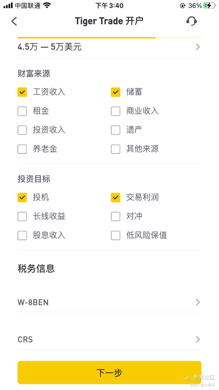Open the W-8BEN row chevron
The width and height of the screenshot is (219, 390).
(x=198, y=302)
